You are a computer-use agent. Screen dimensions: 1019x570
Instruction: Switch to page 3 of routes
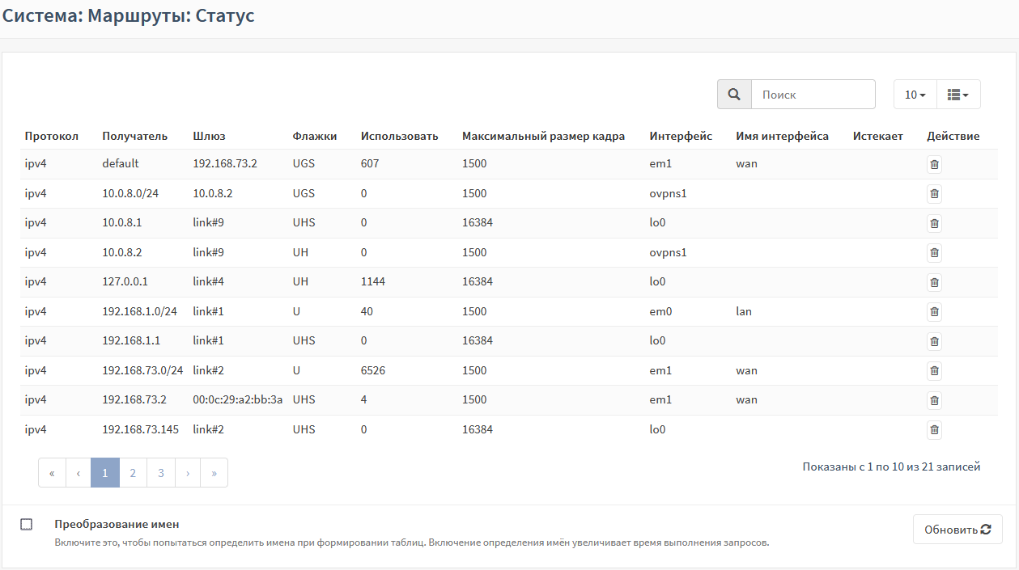click(x=161, y=473)
